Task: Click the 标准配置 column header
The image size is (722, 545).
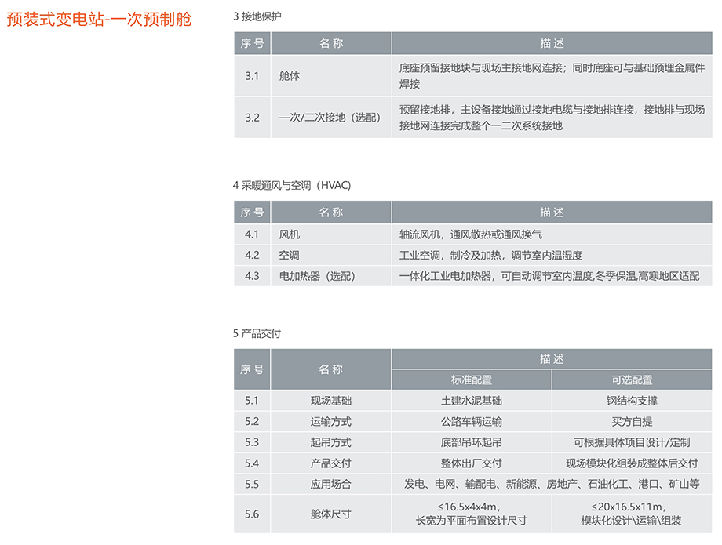Action: click(471, 380)
